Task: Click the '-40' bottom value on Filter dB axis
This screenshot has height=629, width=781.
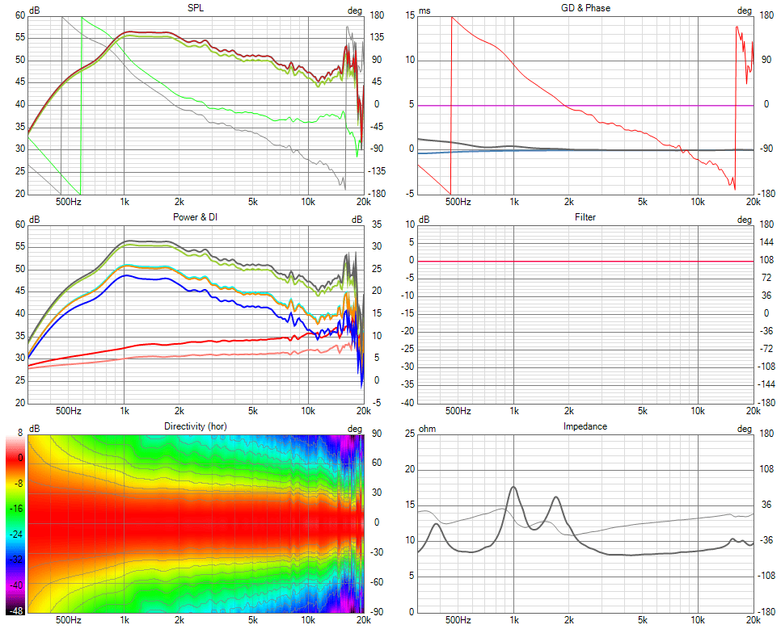Action: 408,403
